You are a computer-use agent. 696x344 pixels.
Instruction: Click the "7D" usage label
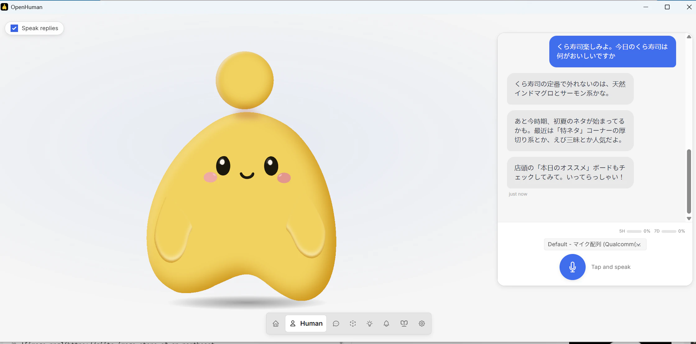pos(657,231)
